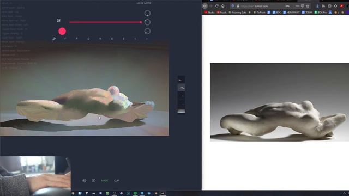Viewport: 349px width, 196px height.
Task: Go back in the browser
Action: [x=205, y=6]
